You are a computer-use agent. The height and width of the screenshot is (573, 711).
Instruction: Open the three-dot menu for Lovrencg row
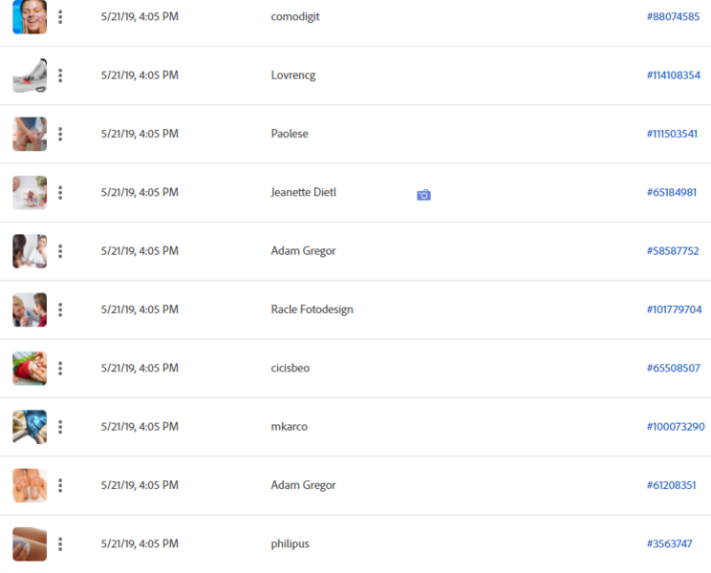[60, 75]
